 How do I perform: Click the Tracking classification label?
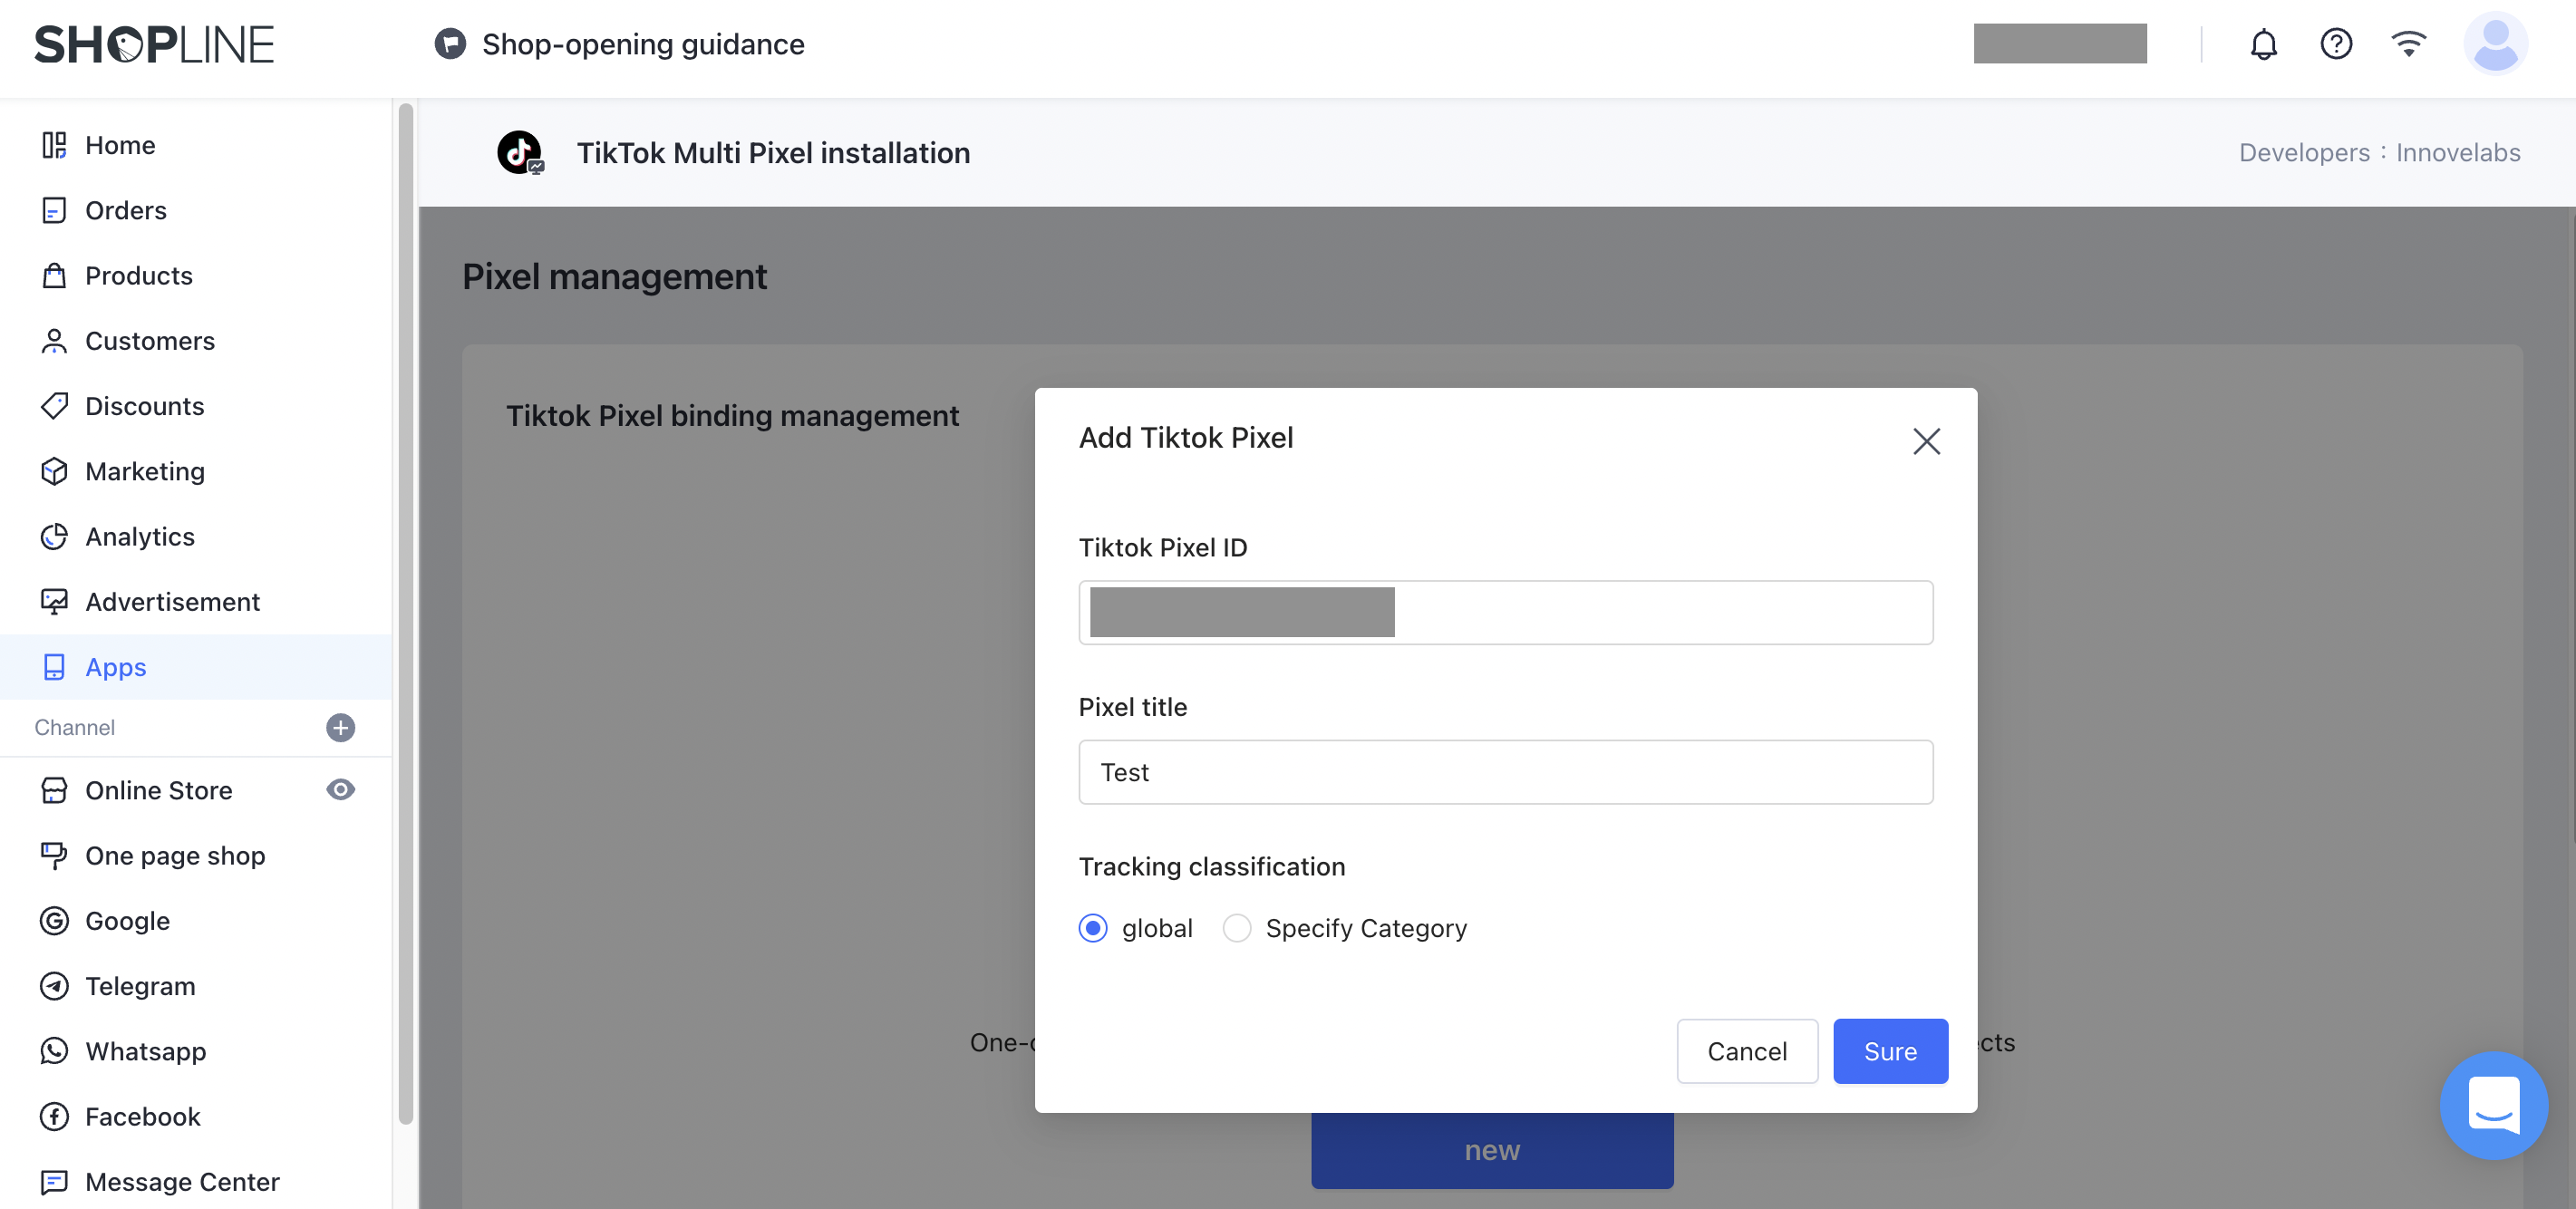point(1212,866)
